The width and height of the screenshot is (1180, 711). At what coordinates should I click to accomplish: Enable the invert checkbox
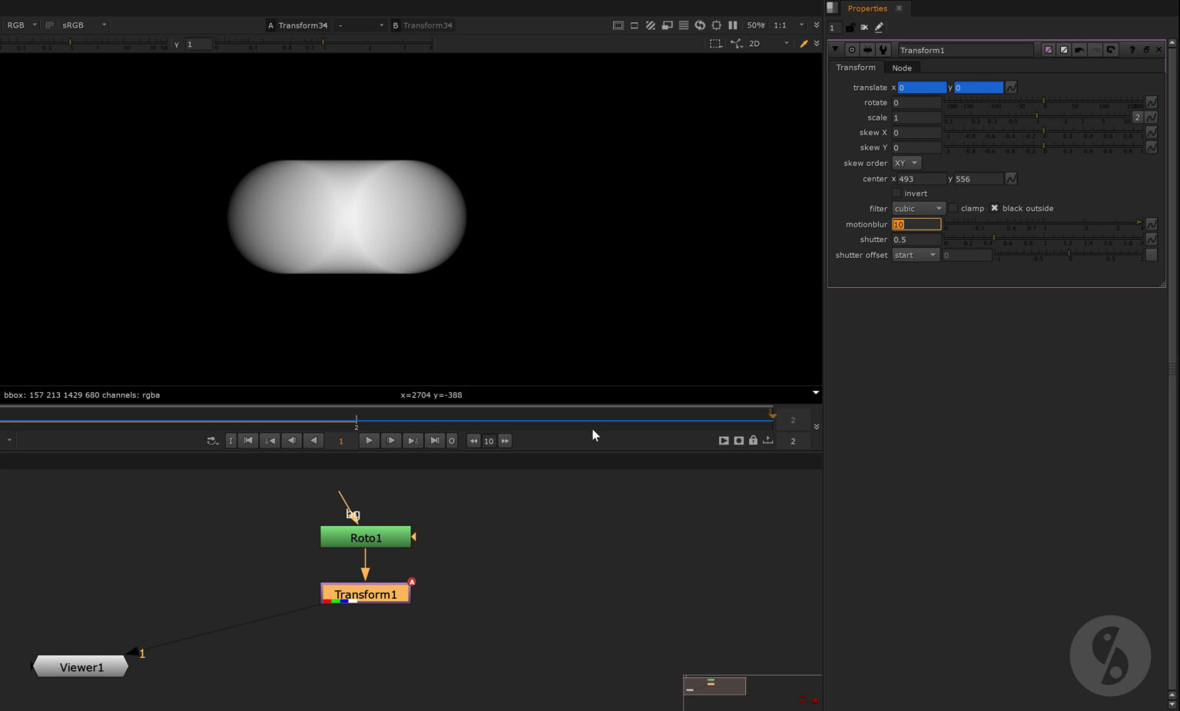[897, 193]
